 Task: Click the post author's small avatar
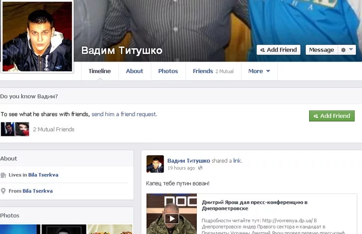(x=155, y=164)
